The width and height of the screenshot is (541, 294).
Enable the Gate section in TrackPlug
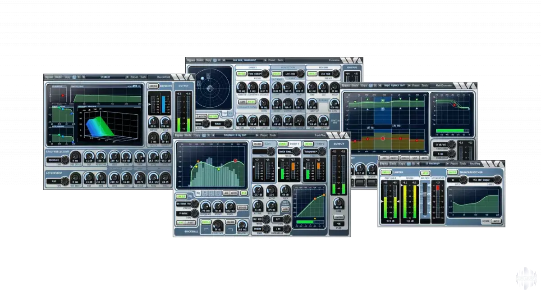click(257, 144)
